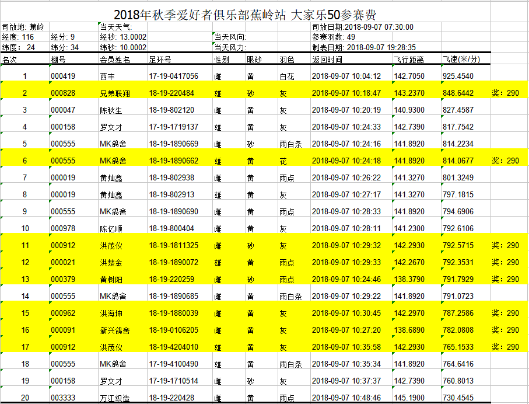529x404 pixels.
Task: Click flight distance 143.2370
Action: tap(409, 93)
